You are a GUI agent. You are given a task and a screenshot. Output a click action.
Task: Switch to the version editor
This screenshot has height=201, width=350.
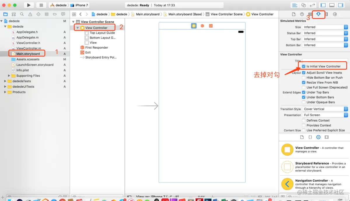tap(312, 5)
